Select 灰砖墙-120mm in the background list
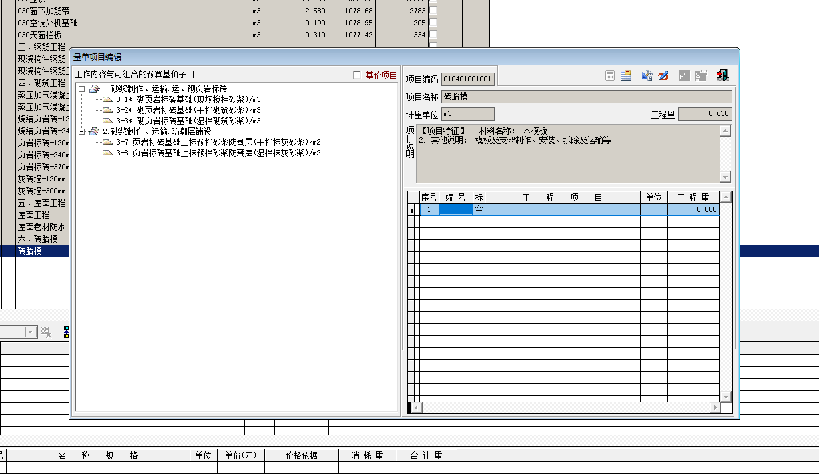 point(41,179)
